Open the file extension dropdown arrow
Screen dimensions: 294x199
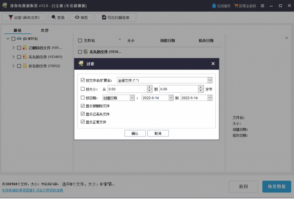pyautogui.click(x=210, y=80)
